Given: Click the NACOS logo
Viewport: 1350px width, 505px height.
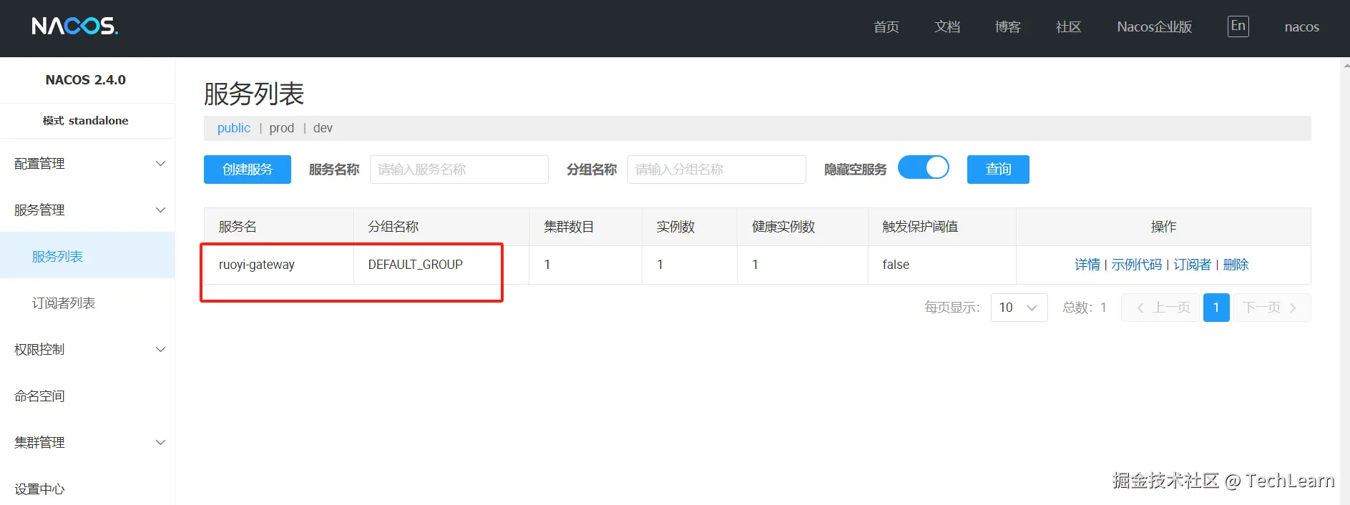Looking at the screenshot, I should coord(75,26).
